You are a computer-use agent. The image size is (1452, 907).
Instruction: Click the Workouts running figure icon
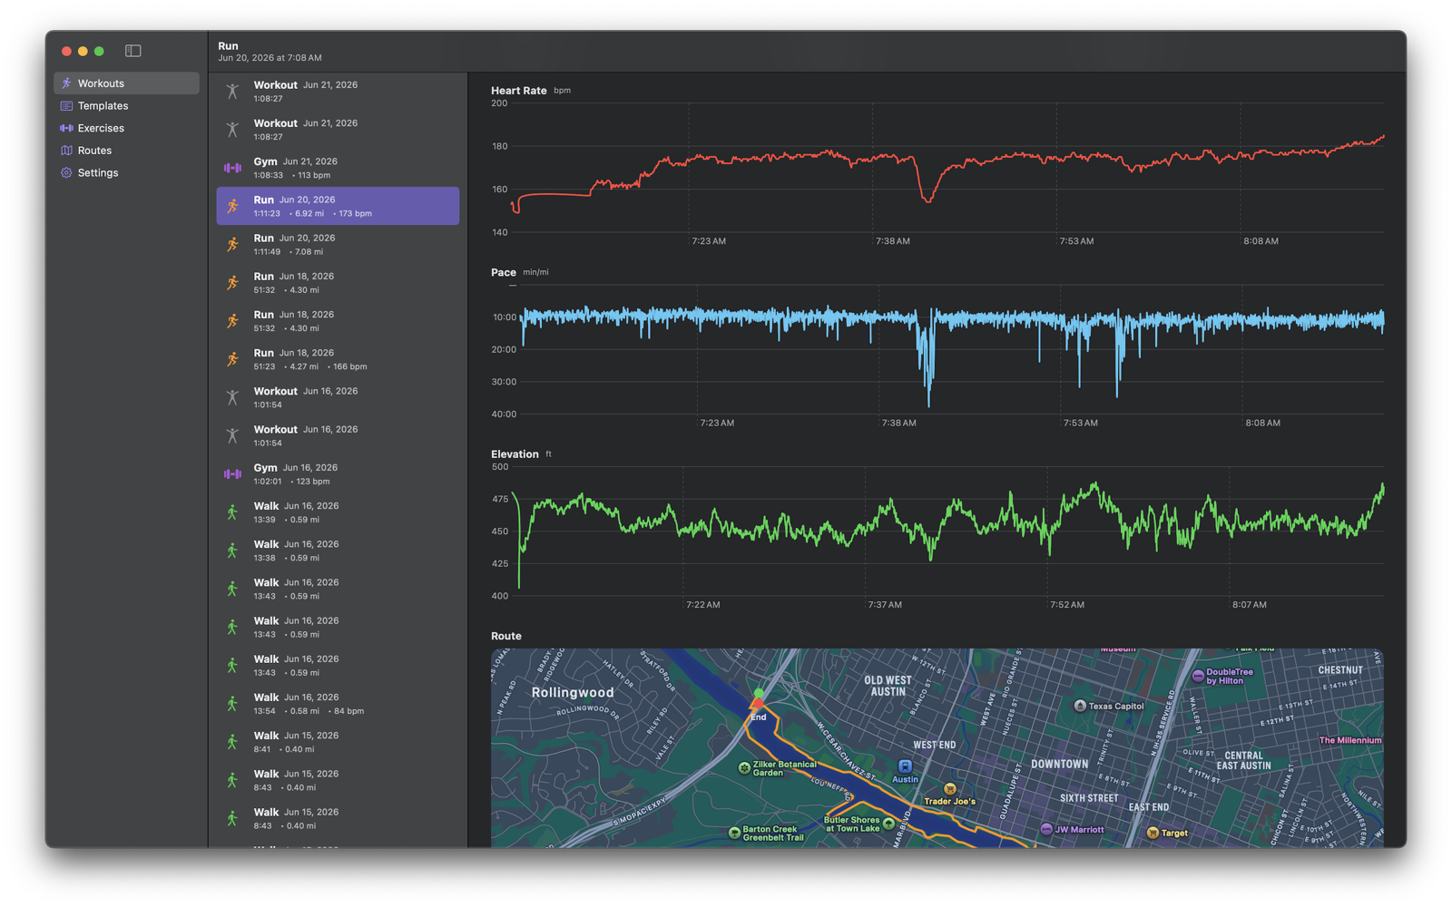click(x=66, y=83)
